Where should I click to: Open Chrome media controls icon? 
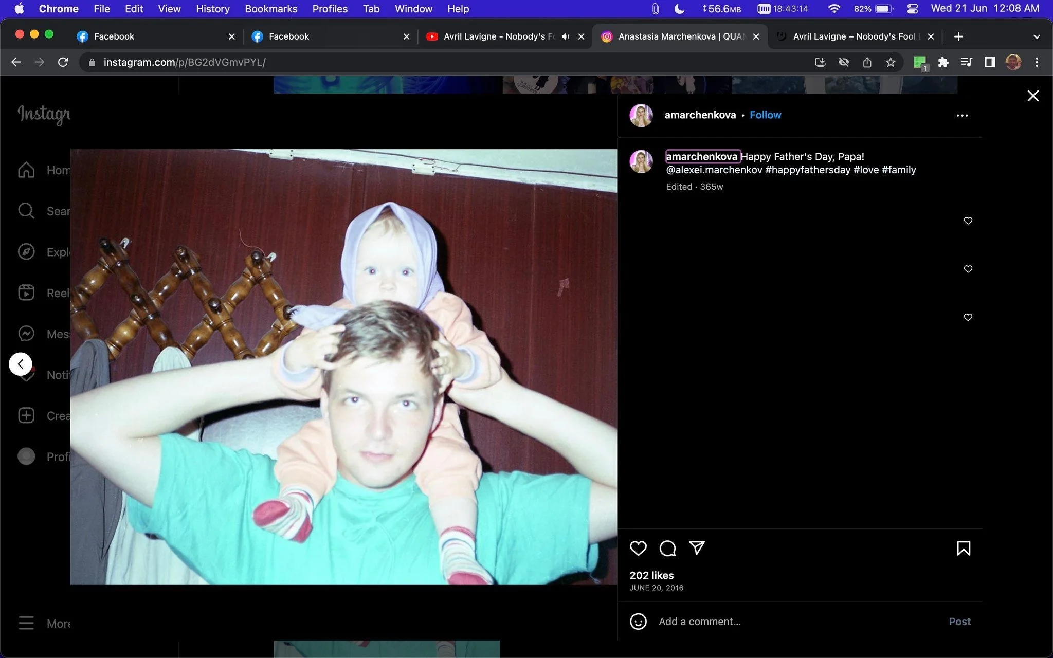pos(966,62)
